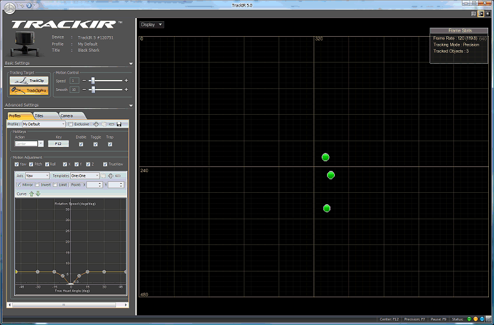Click the Center: F12 status bar entry
The image size is (494, 325).
389,319
